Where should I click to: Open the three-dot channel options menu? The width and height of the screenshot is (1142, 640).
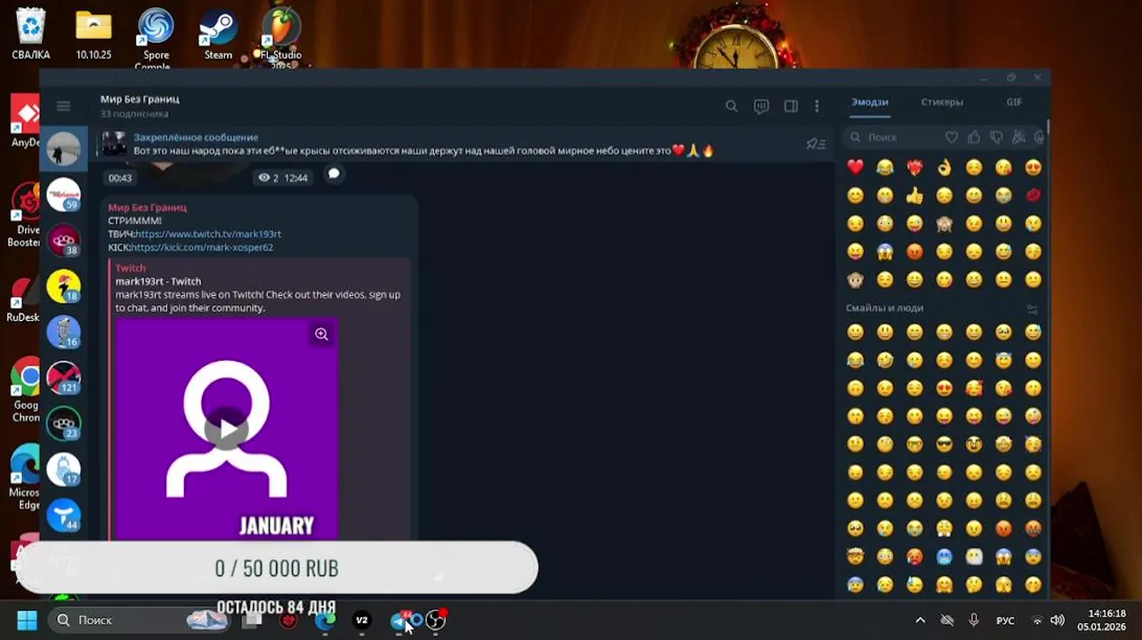pyautogui.click(x=816, y=107)
